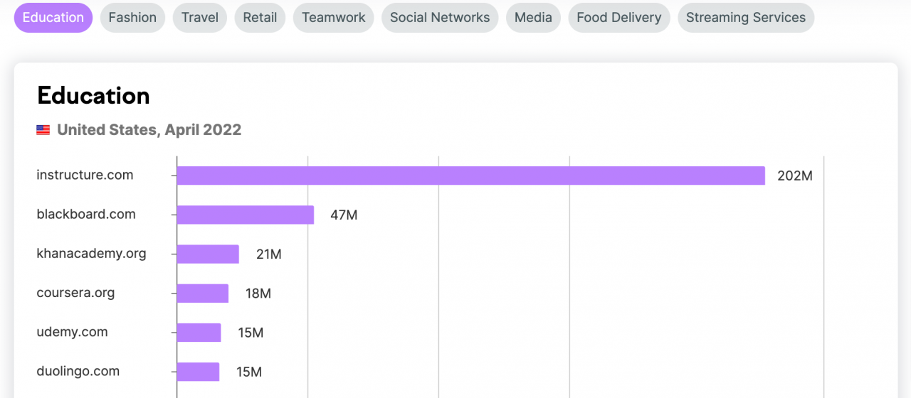Click the Education chart heading
The image size is (911, 398).
click(93, 95)
